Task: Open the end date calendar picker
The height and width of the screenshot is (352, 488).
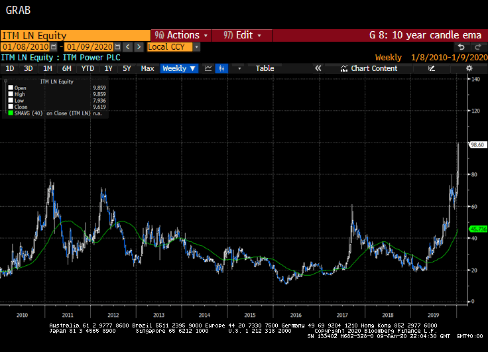Action: pyautogui.click(x=117, y=47)
